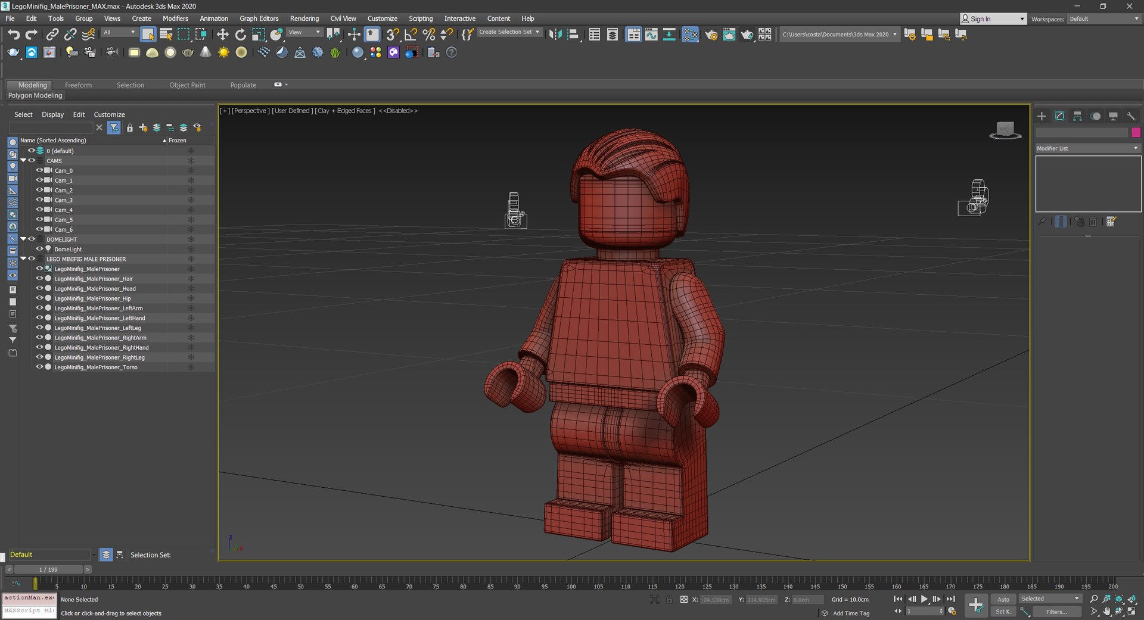This screenshot has width=1144, height=620.
Task: Click the Align tool icon
Action: click(573, 35)
